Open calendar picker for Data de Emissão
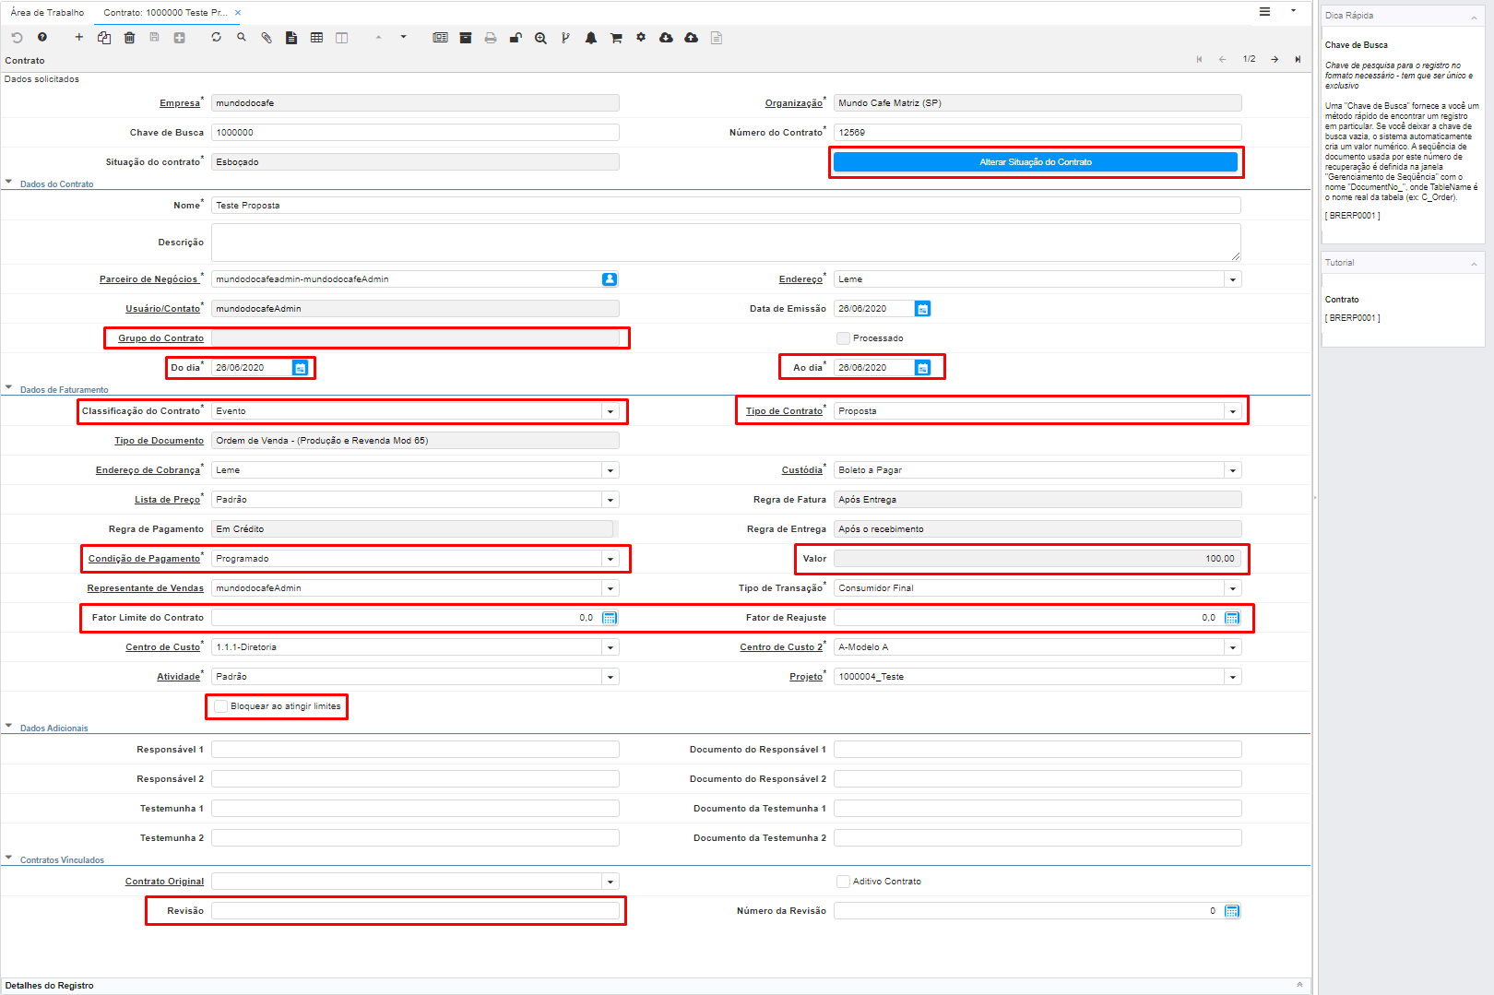1494x995 pixels. point(922,309)
